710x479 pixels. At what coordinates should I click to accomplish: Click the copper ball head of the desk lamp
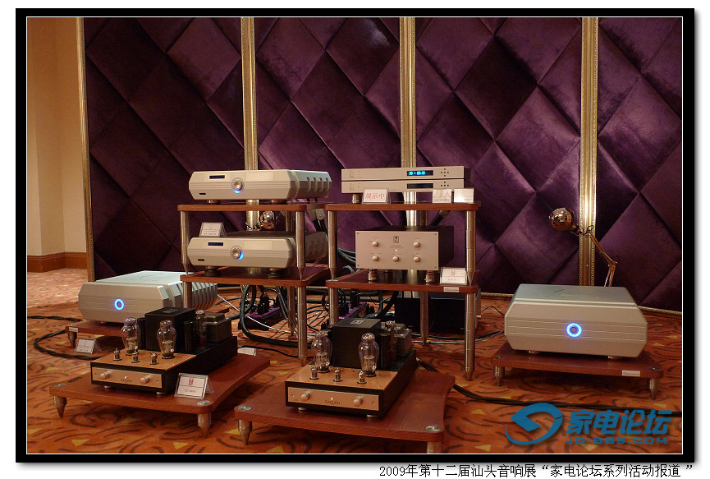[561, 219]
